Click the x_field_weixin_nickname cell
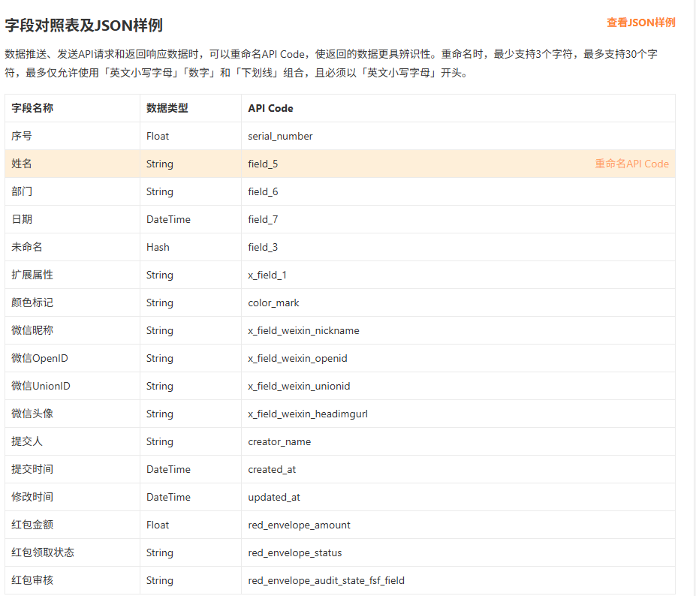696x596 pixels. point(303,330)
